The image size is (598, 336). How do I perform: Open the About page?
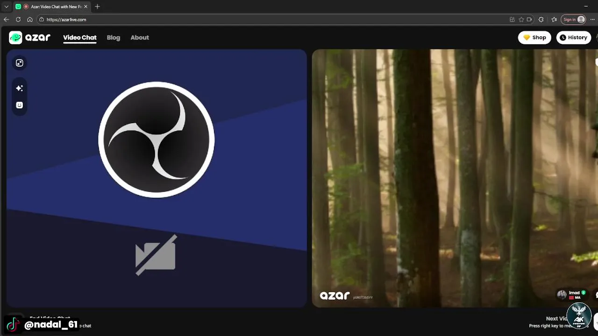tap(140, 38)
